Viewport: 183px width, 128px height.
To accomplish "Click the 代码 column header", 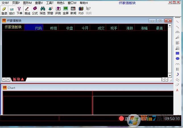I will coord(38,28).
